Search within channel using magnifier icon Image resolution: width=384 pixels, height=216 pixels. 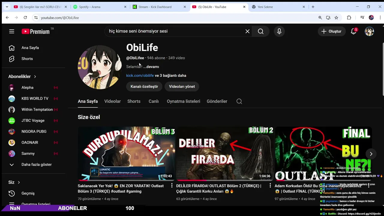[239, 101]
